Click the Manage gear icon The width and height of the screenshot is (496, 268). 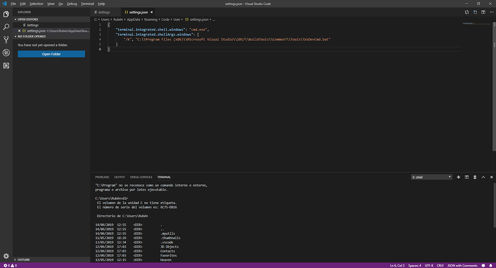[6, 256]
